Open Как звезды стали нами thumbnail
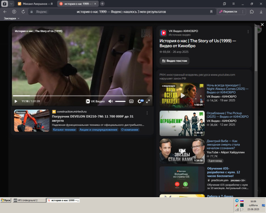Viewport: 266px width, 213px height. [182, 151]
